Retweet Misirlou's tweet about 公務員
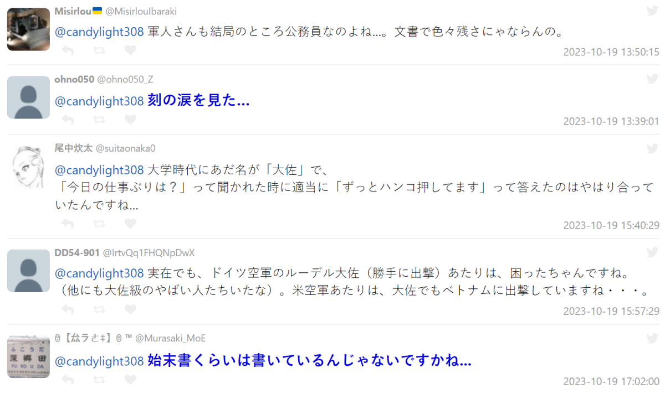665x394 pixels. point(99,51)
